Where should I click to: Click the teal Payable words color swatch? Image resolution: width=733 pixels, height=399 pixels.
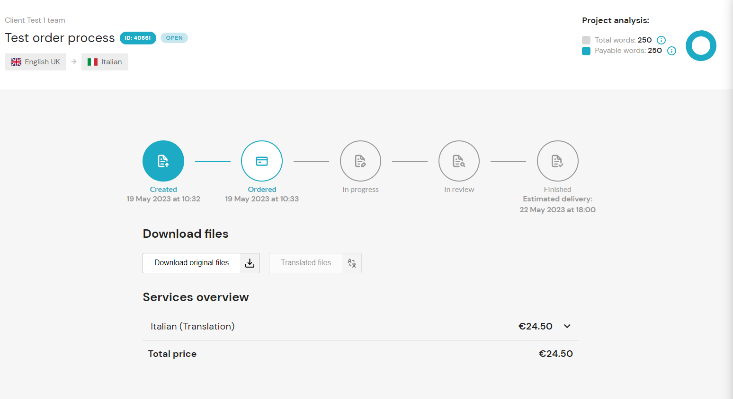586,51
